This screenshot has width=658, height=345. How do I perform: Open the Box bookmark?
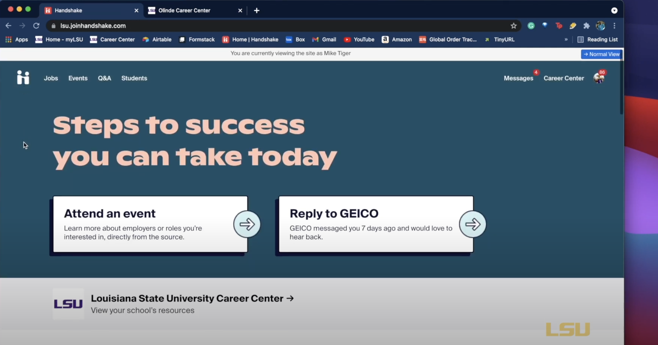point(295,39)
